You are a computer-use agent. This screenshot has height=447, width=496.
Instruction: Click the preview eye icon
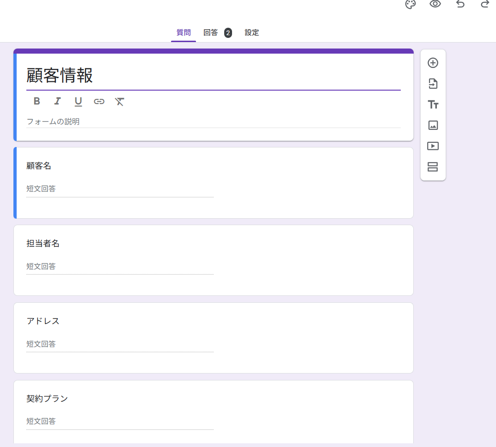tap(435, 4)
